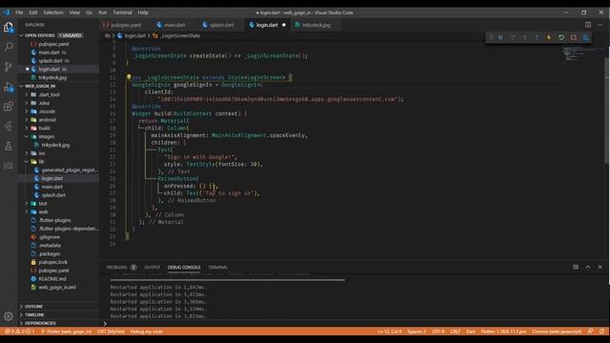610x343 pixels.
Task: Click the Chrome device selector in status bar
Action: [557, 332]
